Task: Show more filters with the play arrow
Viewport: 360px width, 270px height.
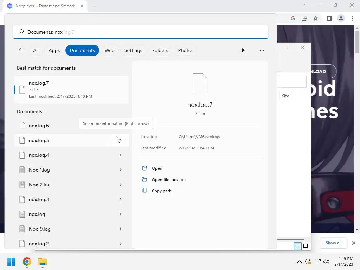Action: (243, 50)
